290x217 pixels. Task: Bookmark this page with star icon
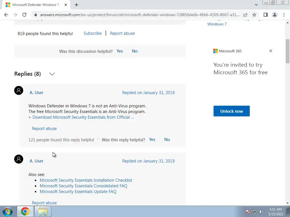[x=254, y=15]
